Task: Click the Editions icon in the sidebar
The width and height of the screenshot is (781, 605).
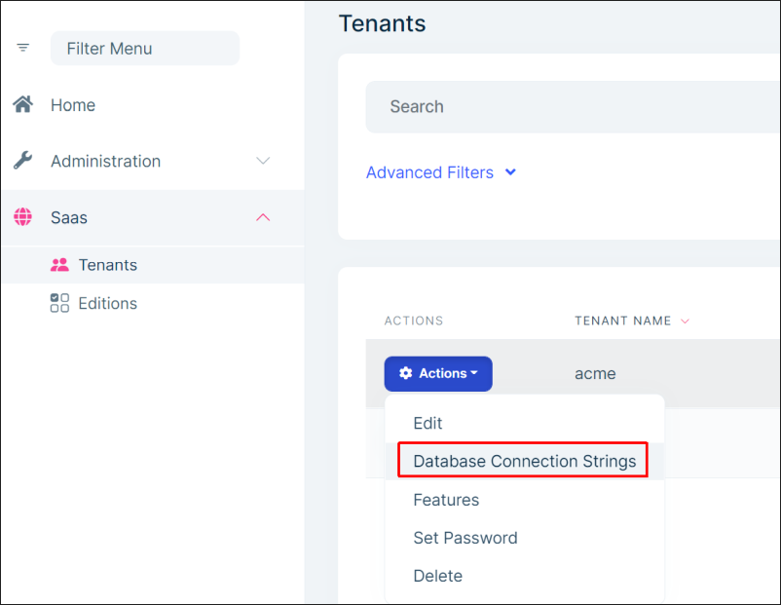Action: (58, 303)
